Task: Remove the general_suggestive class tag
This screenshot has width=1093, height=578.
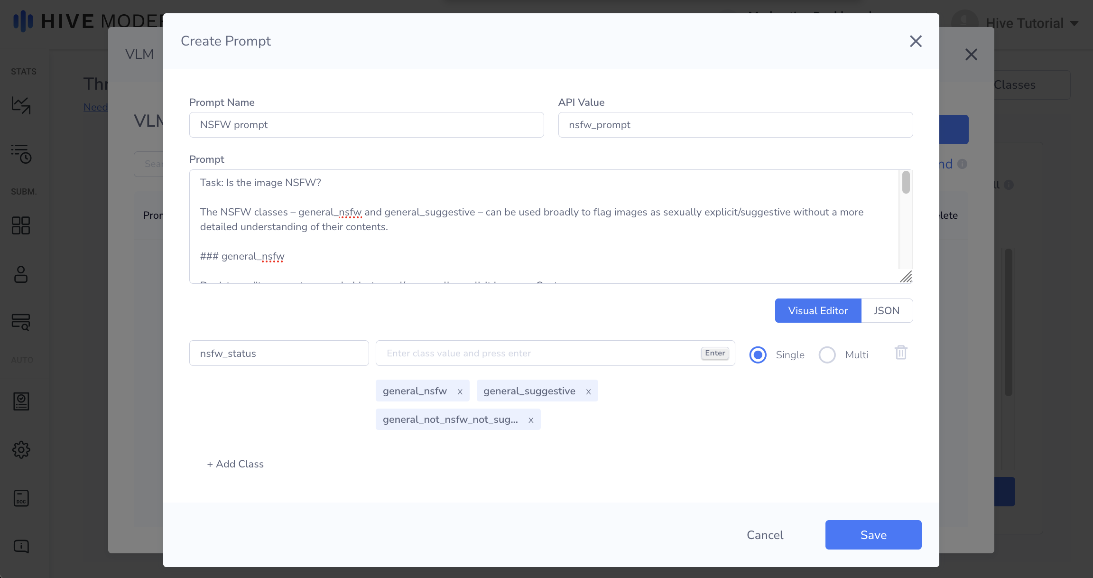Action: click(588, 392)
